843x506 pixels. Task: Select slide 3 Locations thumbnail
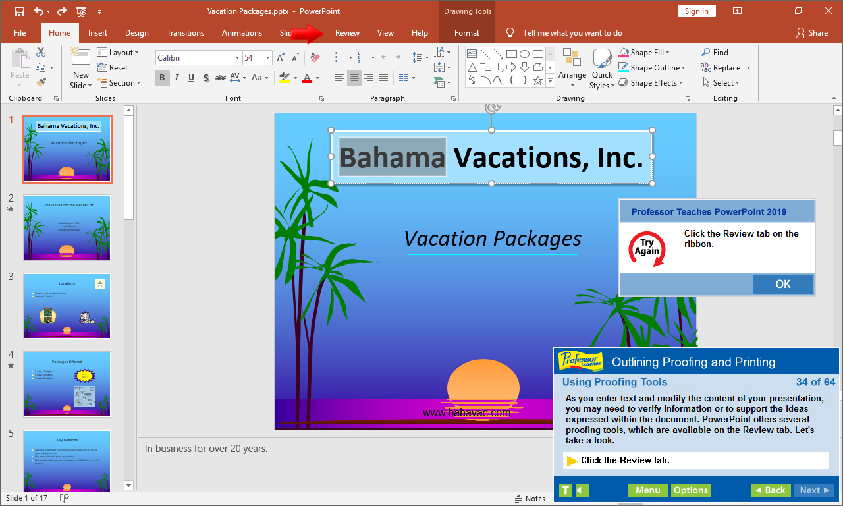(x=67, y=306)
